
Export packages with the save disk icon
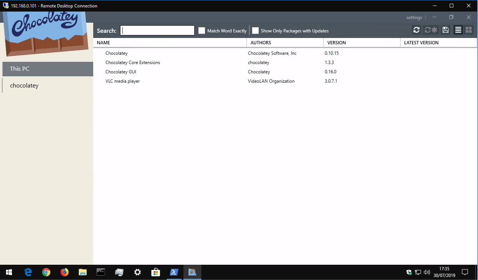pos(446,30)
